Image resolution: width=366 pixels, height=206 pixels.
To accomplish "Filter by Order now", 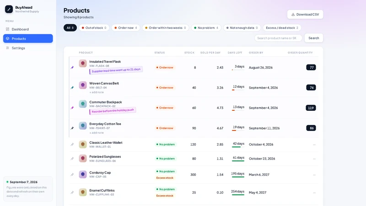I will [x=125, y=28].
